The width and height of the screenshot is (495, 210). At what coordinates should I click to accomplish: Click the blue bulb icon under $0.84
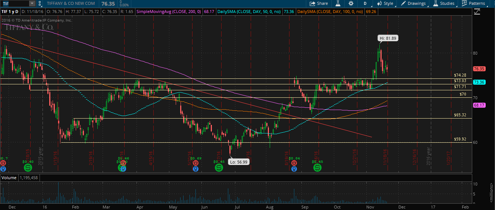[294, 168]
